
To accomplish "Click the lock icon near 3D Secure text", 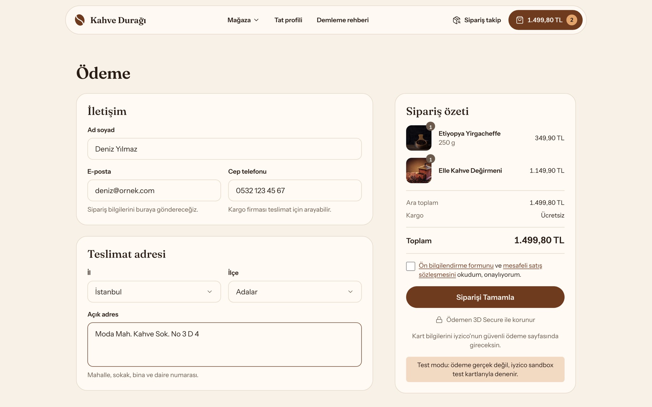I will point(439,320).
